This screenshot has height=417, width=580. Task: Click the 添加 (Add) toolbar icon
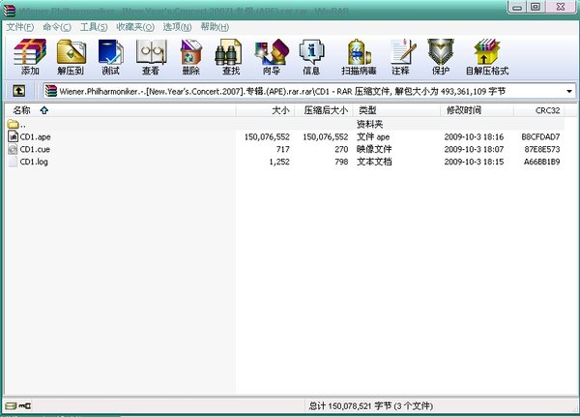click(30, 57)
